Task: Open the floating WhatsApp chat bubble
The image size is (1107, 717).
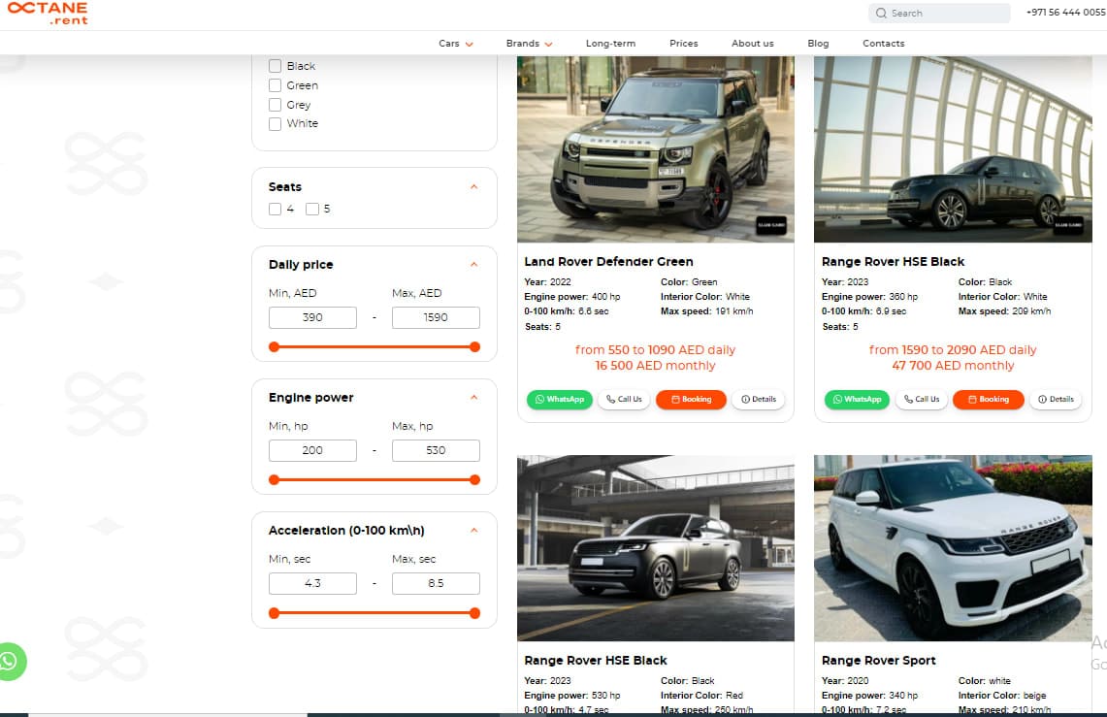Action: 10,662
